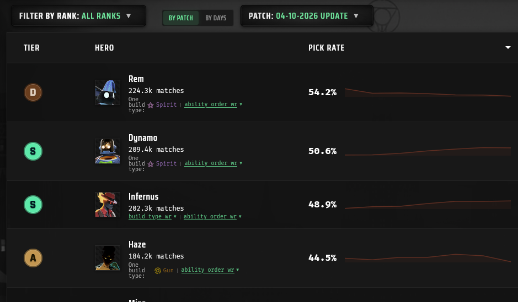Open the Patch 04-10-2026 Update dropdown

[x=307, y=16]
